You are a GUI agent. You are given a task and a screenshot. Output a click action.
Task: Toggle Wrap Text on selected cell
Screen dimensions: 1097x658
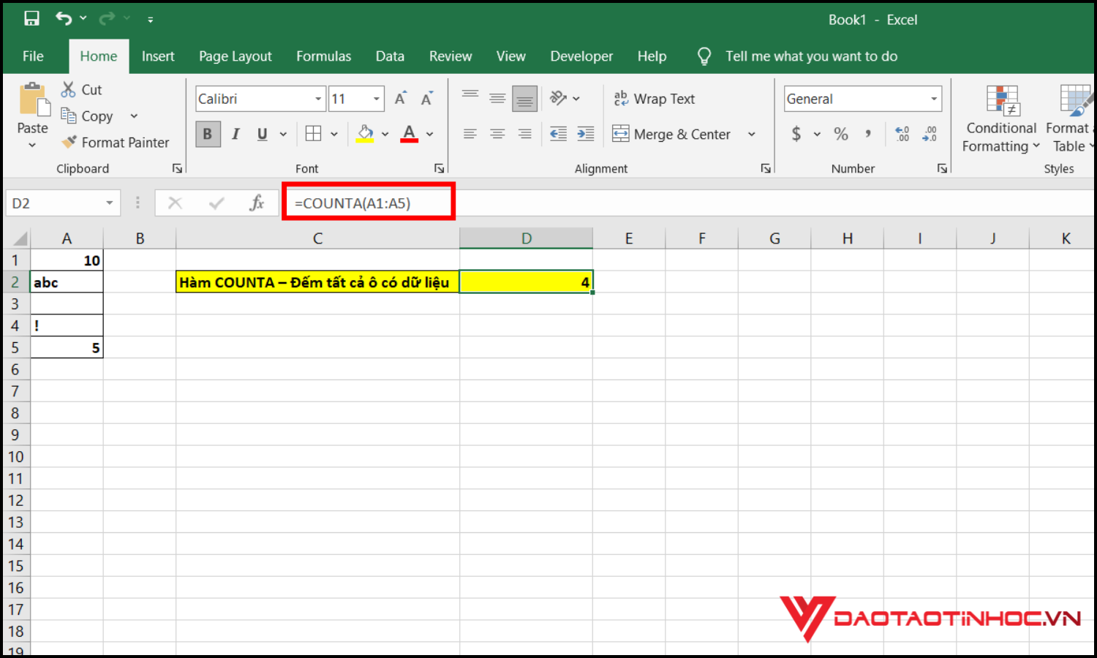[x=655, y=99]
